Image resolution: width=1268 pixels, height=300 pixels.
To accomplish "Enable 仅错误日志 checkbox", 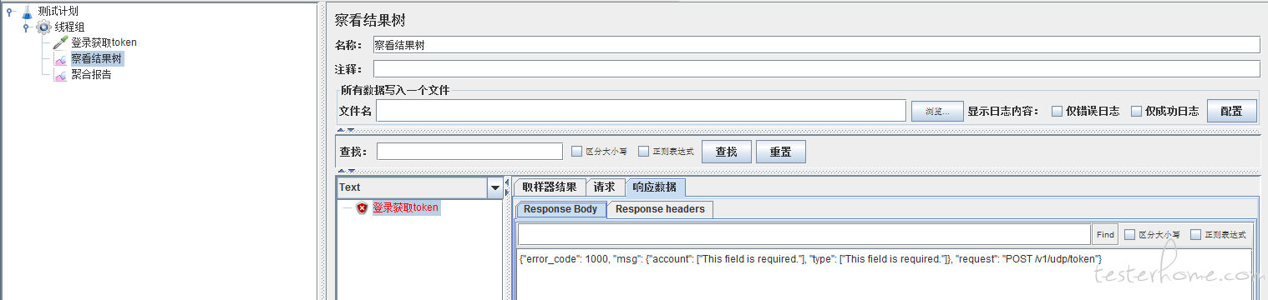I will (x=1057, y=111).
